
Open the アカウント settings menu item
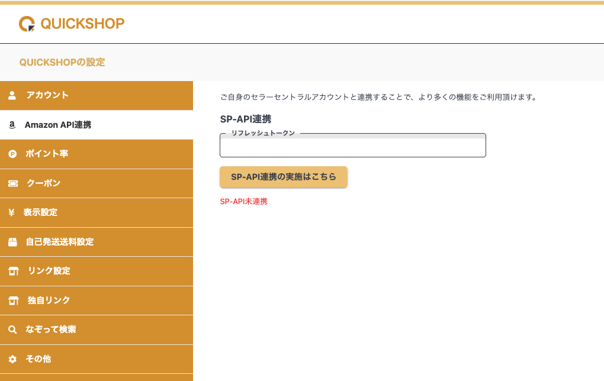point(47,95)
